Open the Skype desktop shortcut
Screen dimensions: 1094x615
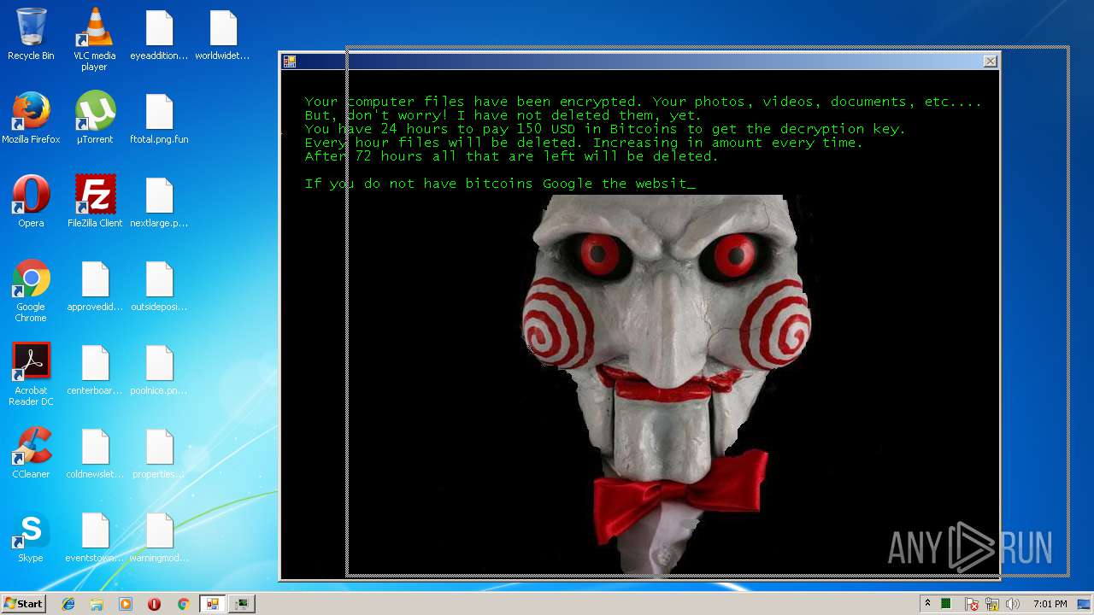31,536
